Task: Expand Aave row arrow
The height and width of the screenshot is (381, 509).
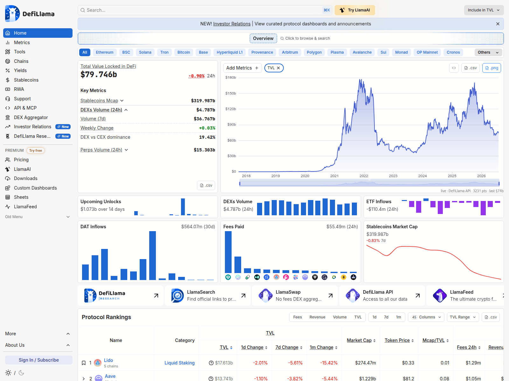Action: (x=84, y=378)
